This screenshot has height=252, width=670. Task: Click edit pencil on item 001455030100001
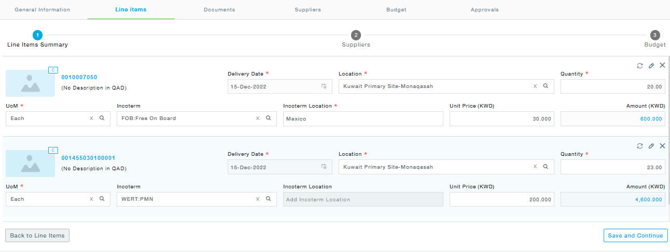tap(651, 146)
